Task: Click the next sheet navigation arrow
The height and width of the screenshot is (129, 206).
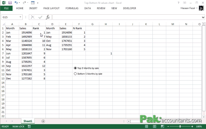Action: [x=12, y=121]
